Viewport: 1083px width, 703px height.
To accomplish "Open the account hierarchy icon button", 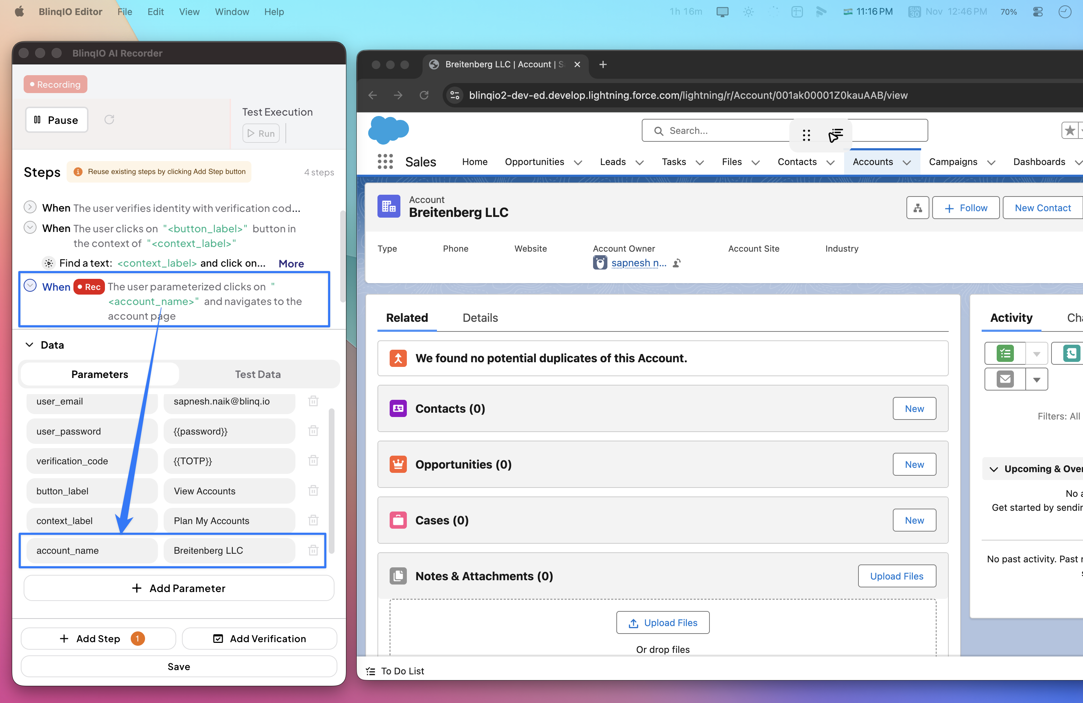I will 918,208.
